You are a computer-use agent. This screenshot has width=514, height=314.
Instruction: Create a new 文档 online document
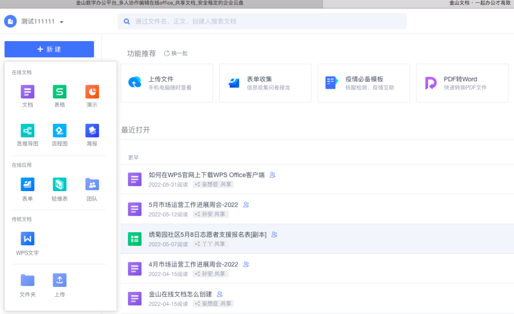[x=27, y=96]
